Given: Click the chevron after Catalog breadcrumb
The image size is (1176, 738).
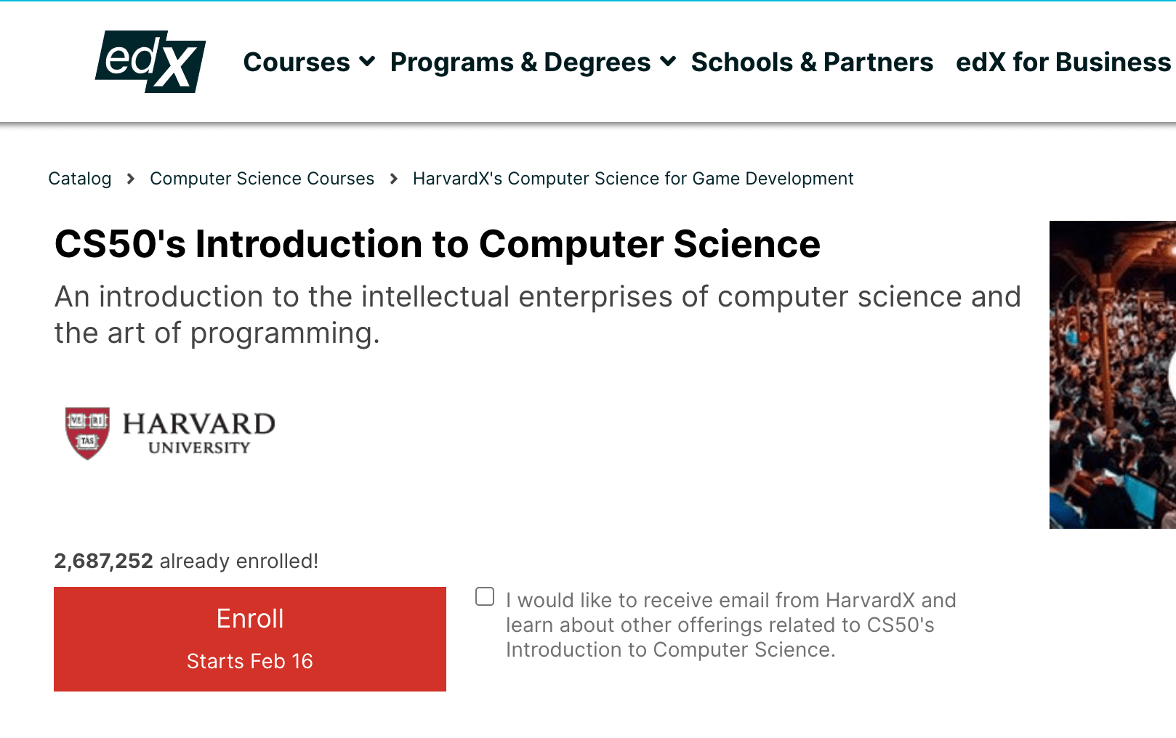Looking at the screenshot, I should tap(131, 179).
